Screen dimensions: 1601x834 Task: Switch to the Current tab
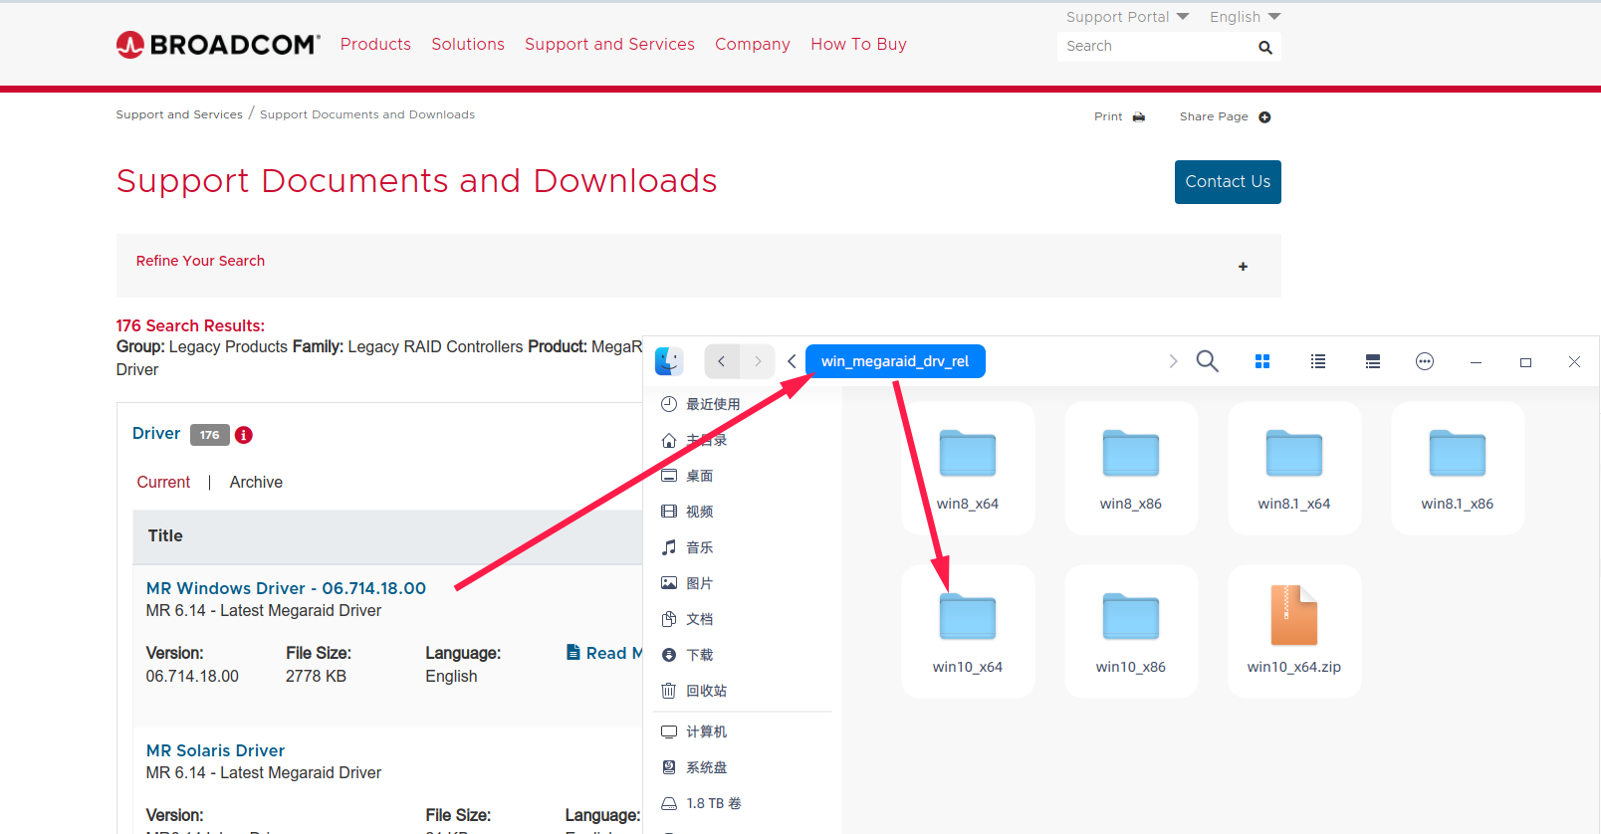point(163,482)
